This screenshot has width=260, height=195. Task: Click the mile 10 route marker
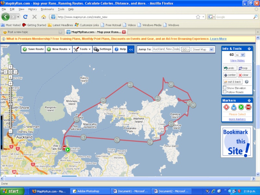[117, 140]
